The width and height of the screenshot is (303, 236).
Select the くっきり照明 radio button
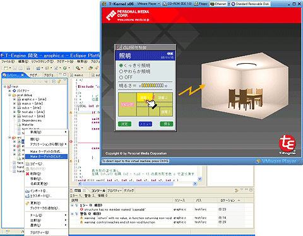(x=121, y=66)
